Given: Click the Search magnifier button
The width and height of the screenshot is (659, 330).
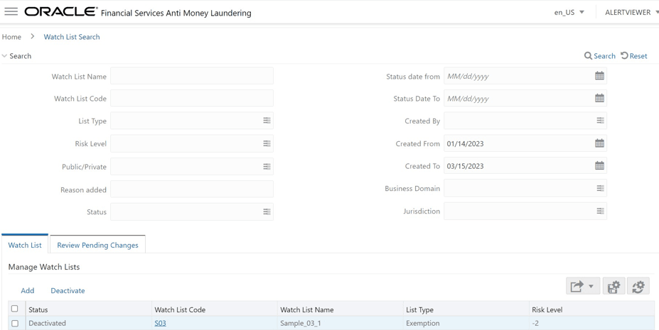Looking at the screenshot, I should click(600, 56).
